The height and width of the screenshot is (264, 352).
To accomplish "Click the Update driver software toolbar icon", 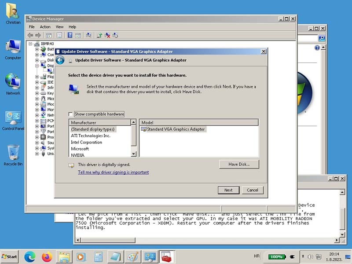I will click(99, 35).
